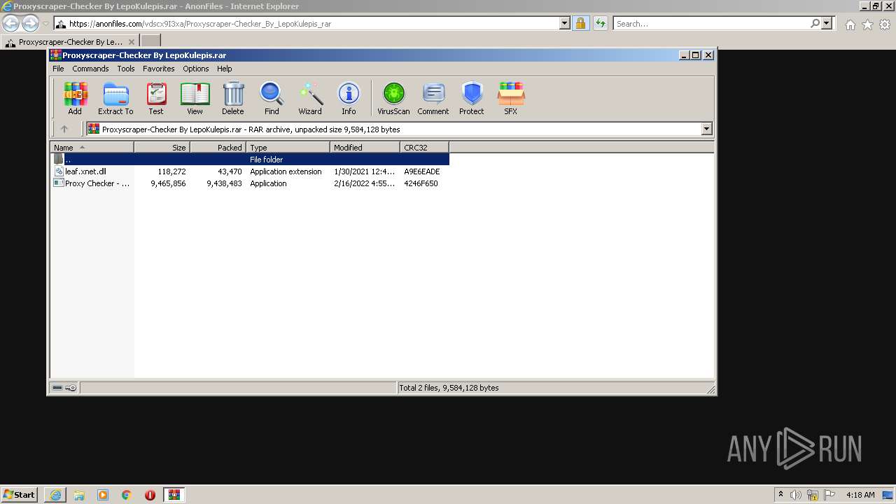Image resolution: width=896 pixels, height=504 pixels.
Task: Open a new blank tab in IE
Action: [x=150, y=41]
